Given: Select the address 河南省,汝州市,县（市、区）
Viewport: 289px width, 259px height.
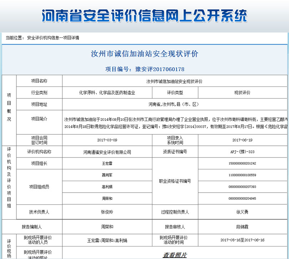Looking at the screenshot, I should click(174, 104).
